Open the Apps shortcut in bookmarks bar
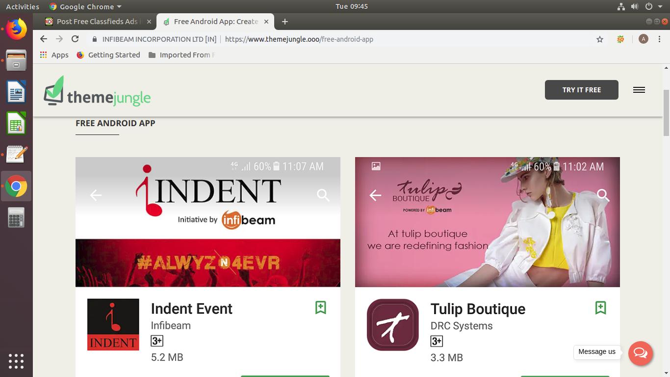This screenshot has height=377, width=670. (54, 55)
